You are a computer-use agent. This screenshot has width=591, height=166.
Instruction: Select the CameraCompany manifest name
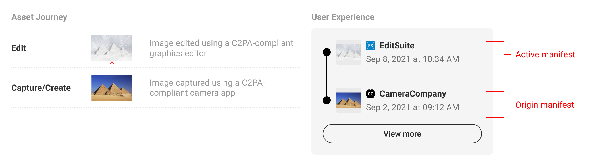coord(413,94)
